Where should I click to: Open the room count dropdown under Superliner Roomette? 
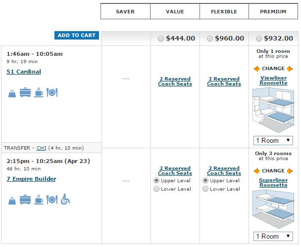tap(273, 236)
